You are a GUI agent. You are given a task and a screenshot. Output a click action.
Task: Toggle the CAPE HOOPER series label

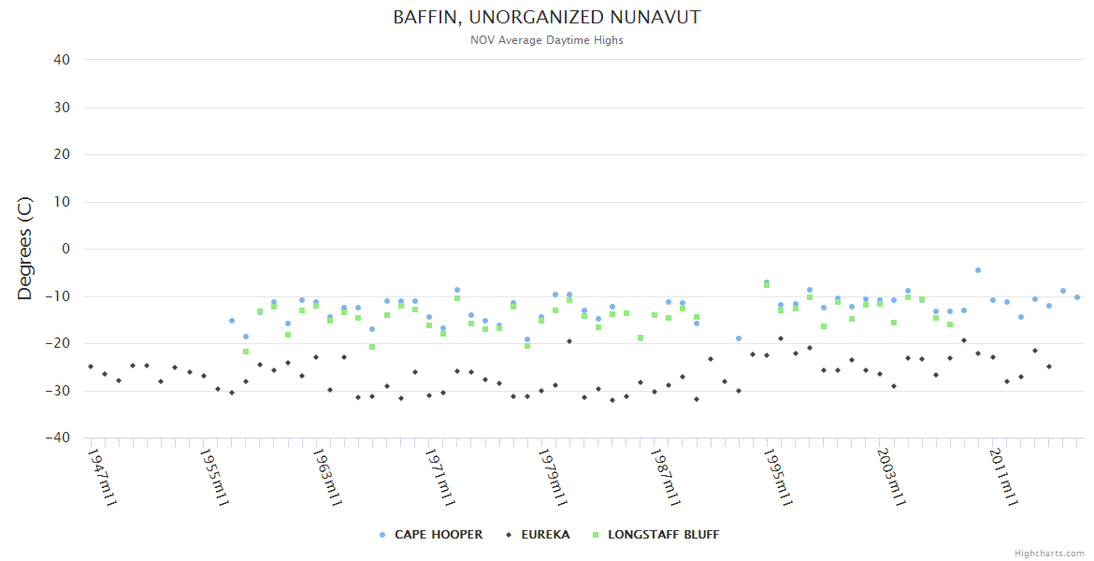[x=439, y=535]
